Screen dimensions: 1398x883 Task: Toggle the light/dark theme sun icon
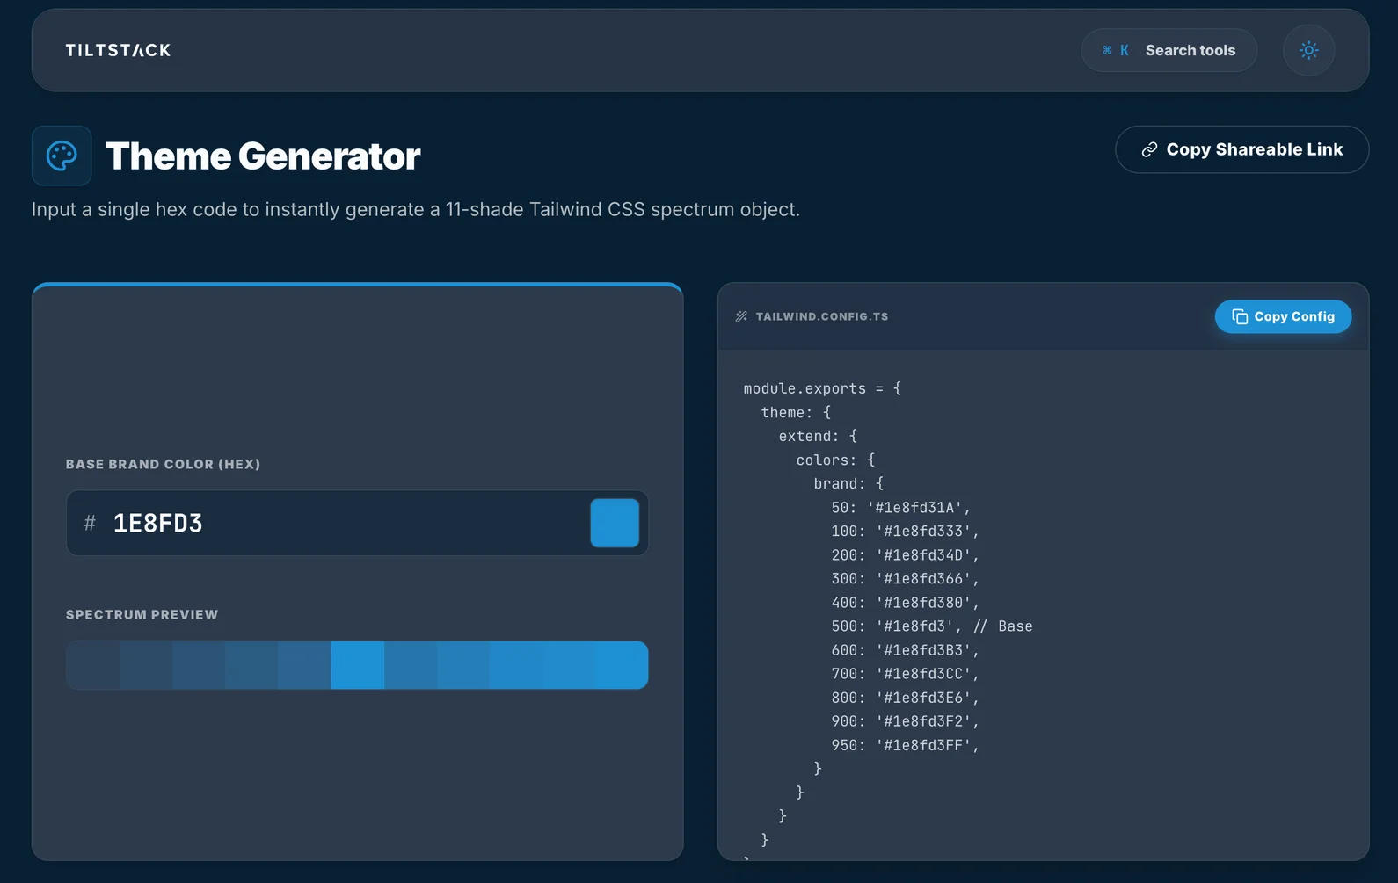point(1308,51)
